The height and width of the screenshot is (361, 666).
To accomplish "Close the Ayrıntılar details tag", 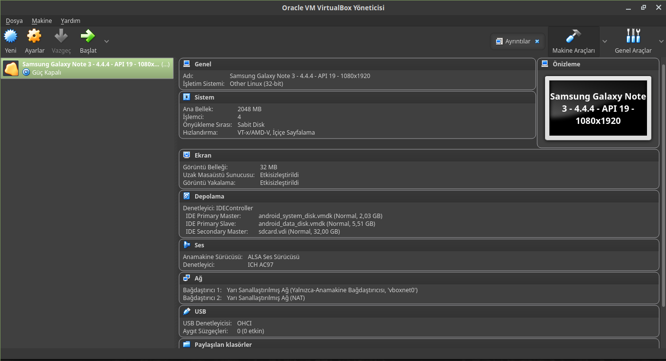I will pos(537,41).
